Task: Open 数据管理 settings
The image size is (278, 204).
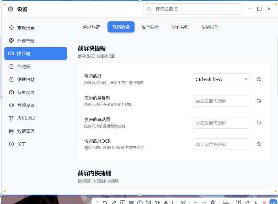Action: (36, 131)
